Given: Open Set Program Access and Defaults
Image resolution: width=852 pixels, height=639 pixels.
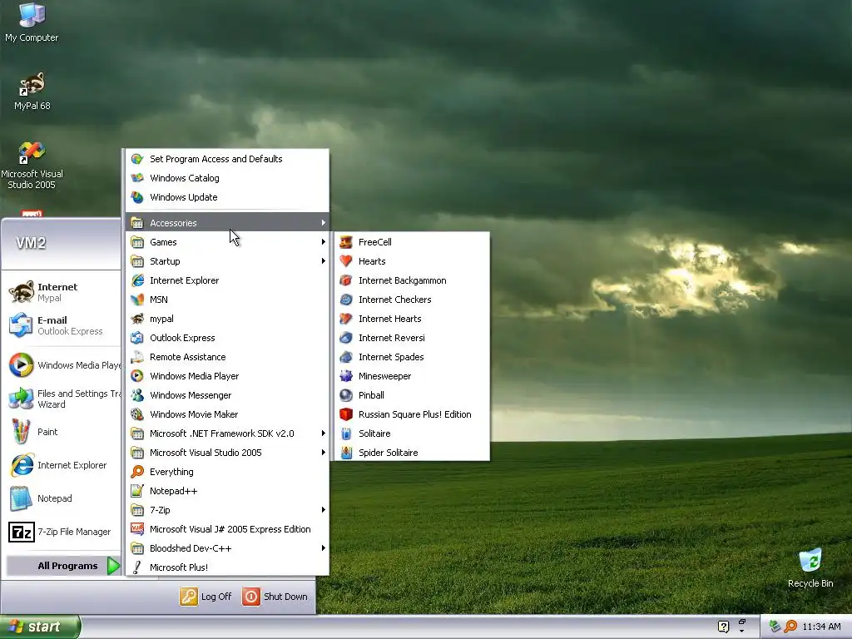Looking at the screenshot, I should 227,159.
